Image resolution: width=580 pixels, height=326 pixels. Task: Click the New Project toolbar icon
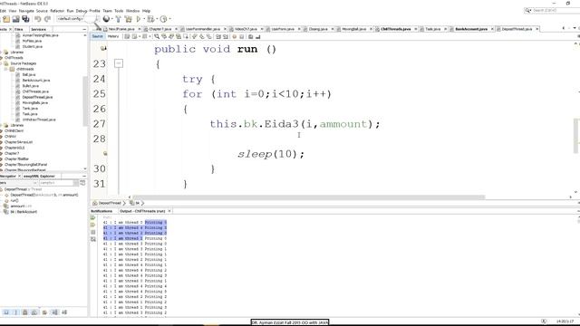(6, 19)
